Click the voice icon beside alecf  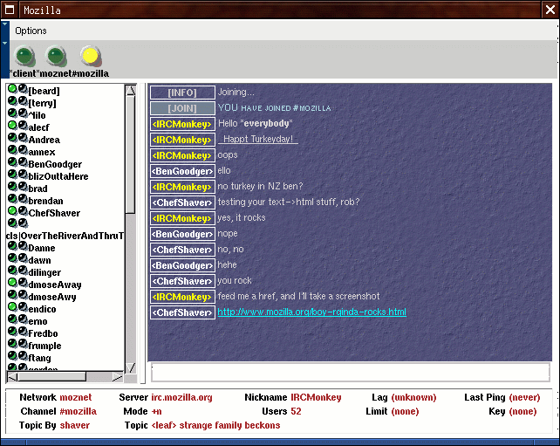23,125
